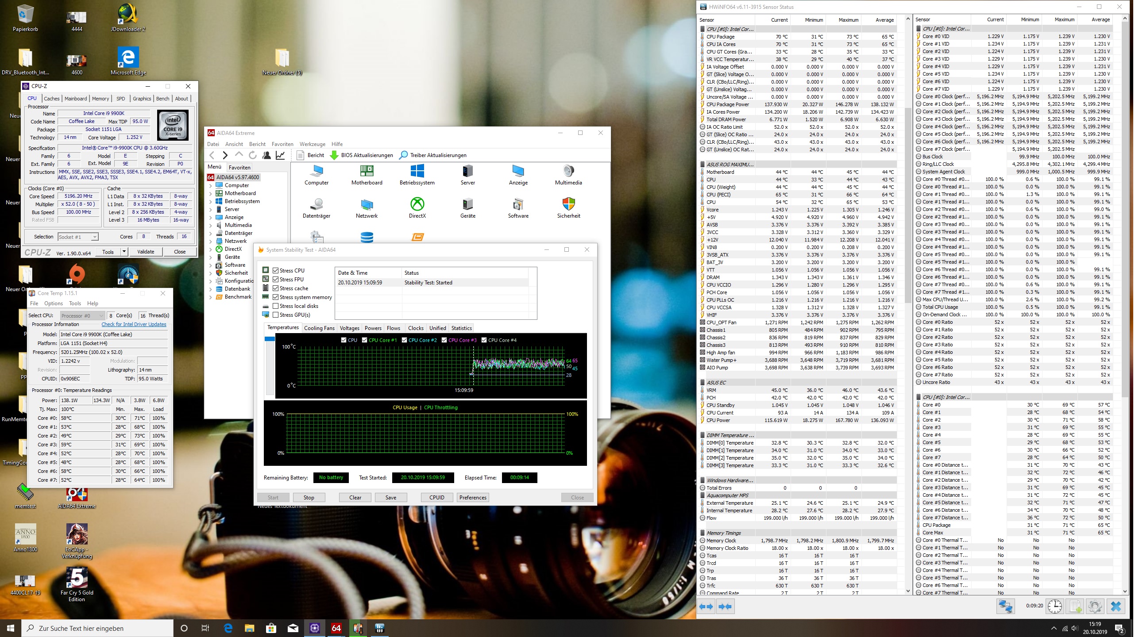This screenshot has width=1135, height=637.
Task: Expand the Computer tree node in AIDA64
Action: (211, 185)
